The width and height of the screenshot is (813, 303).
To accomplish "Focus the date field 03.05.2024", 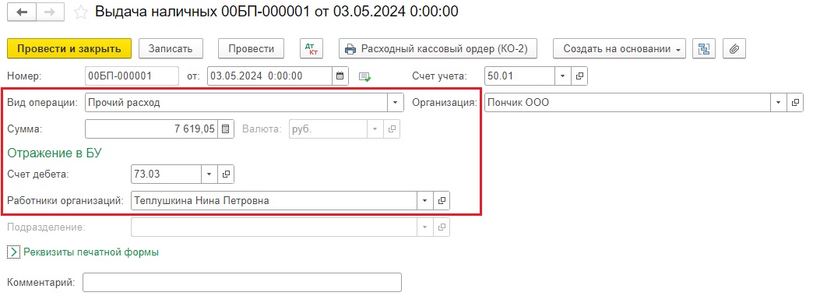I will coord(269,76).
